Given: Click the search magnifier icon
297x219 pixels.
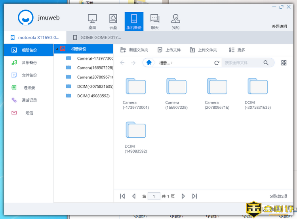Looking at the screenshot, I should click(x=266, y=63).
